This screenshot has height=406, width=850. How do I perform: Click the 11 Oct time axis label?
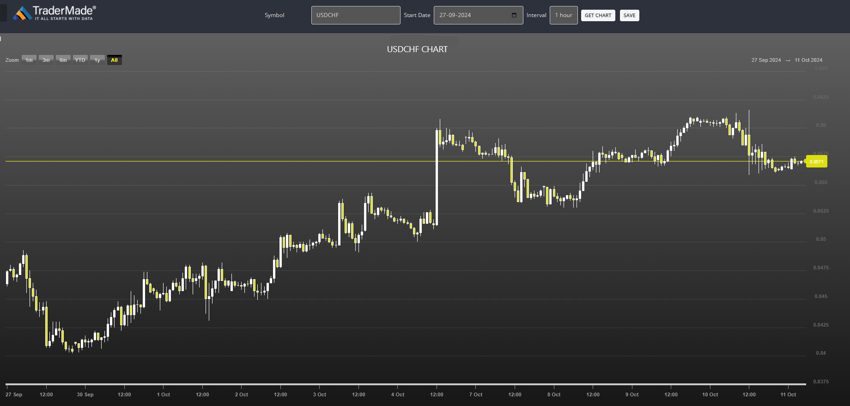tap(788, 394)
